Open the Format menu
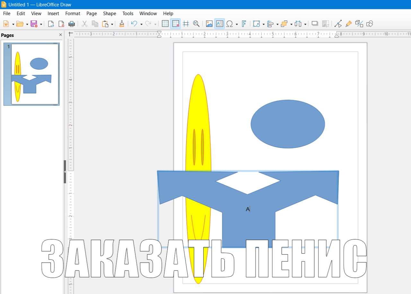Viewport: 411px width, 294px height. pos(73,13)
